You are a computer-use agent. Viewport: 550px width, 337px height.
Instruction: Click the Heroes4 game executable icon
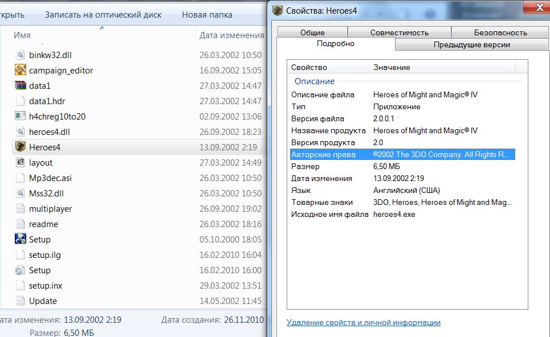tap(21, 147)
